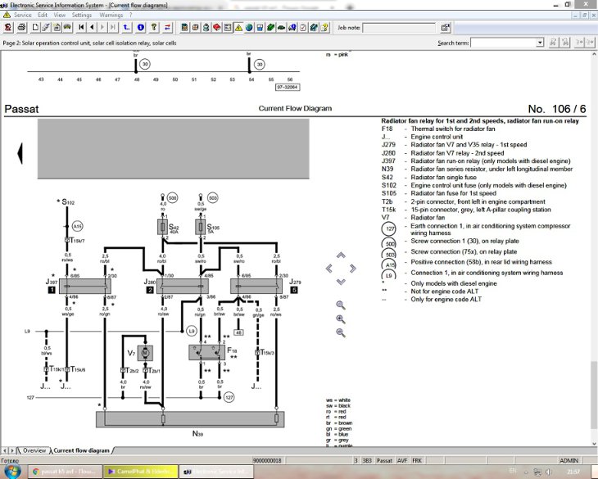Click the blue up-level arrow icon
Viewport: 598px width, 479px height.
pyautogui.click(x=126, y=28)
